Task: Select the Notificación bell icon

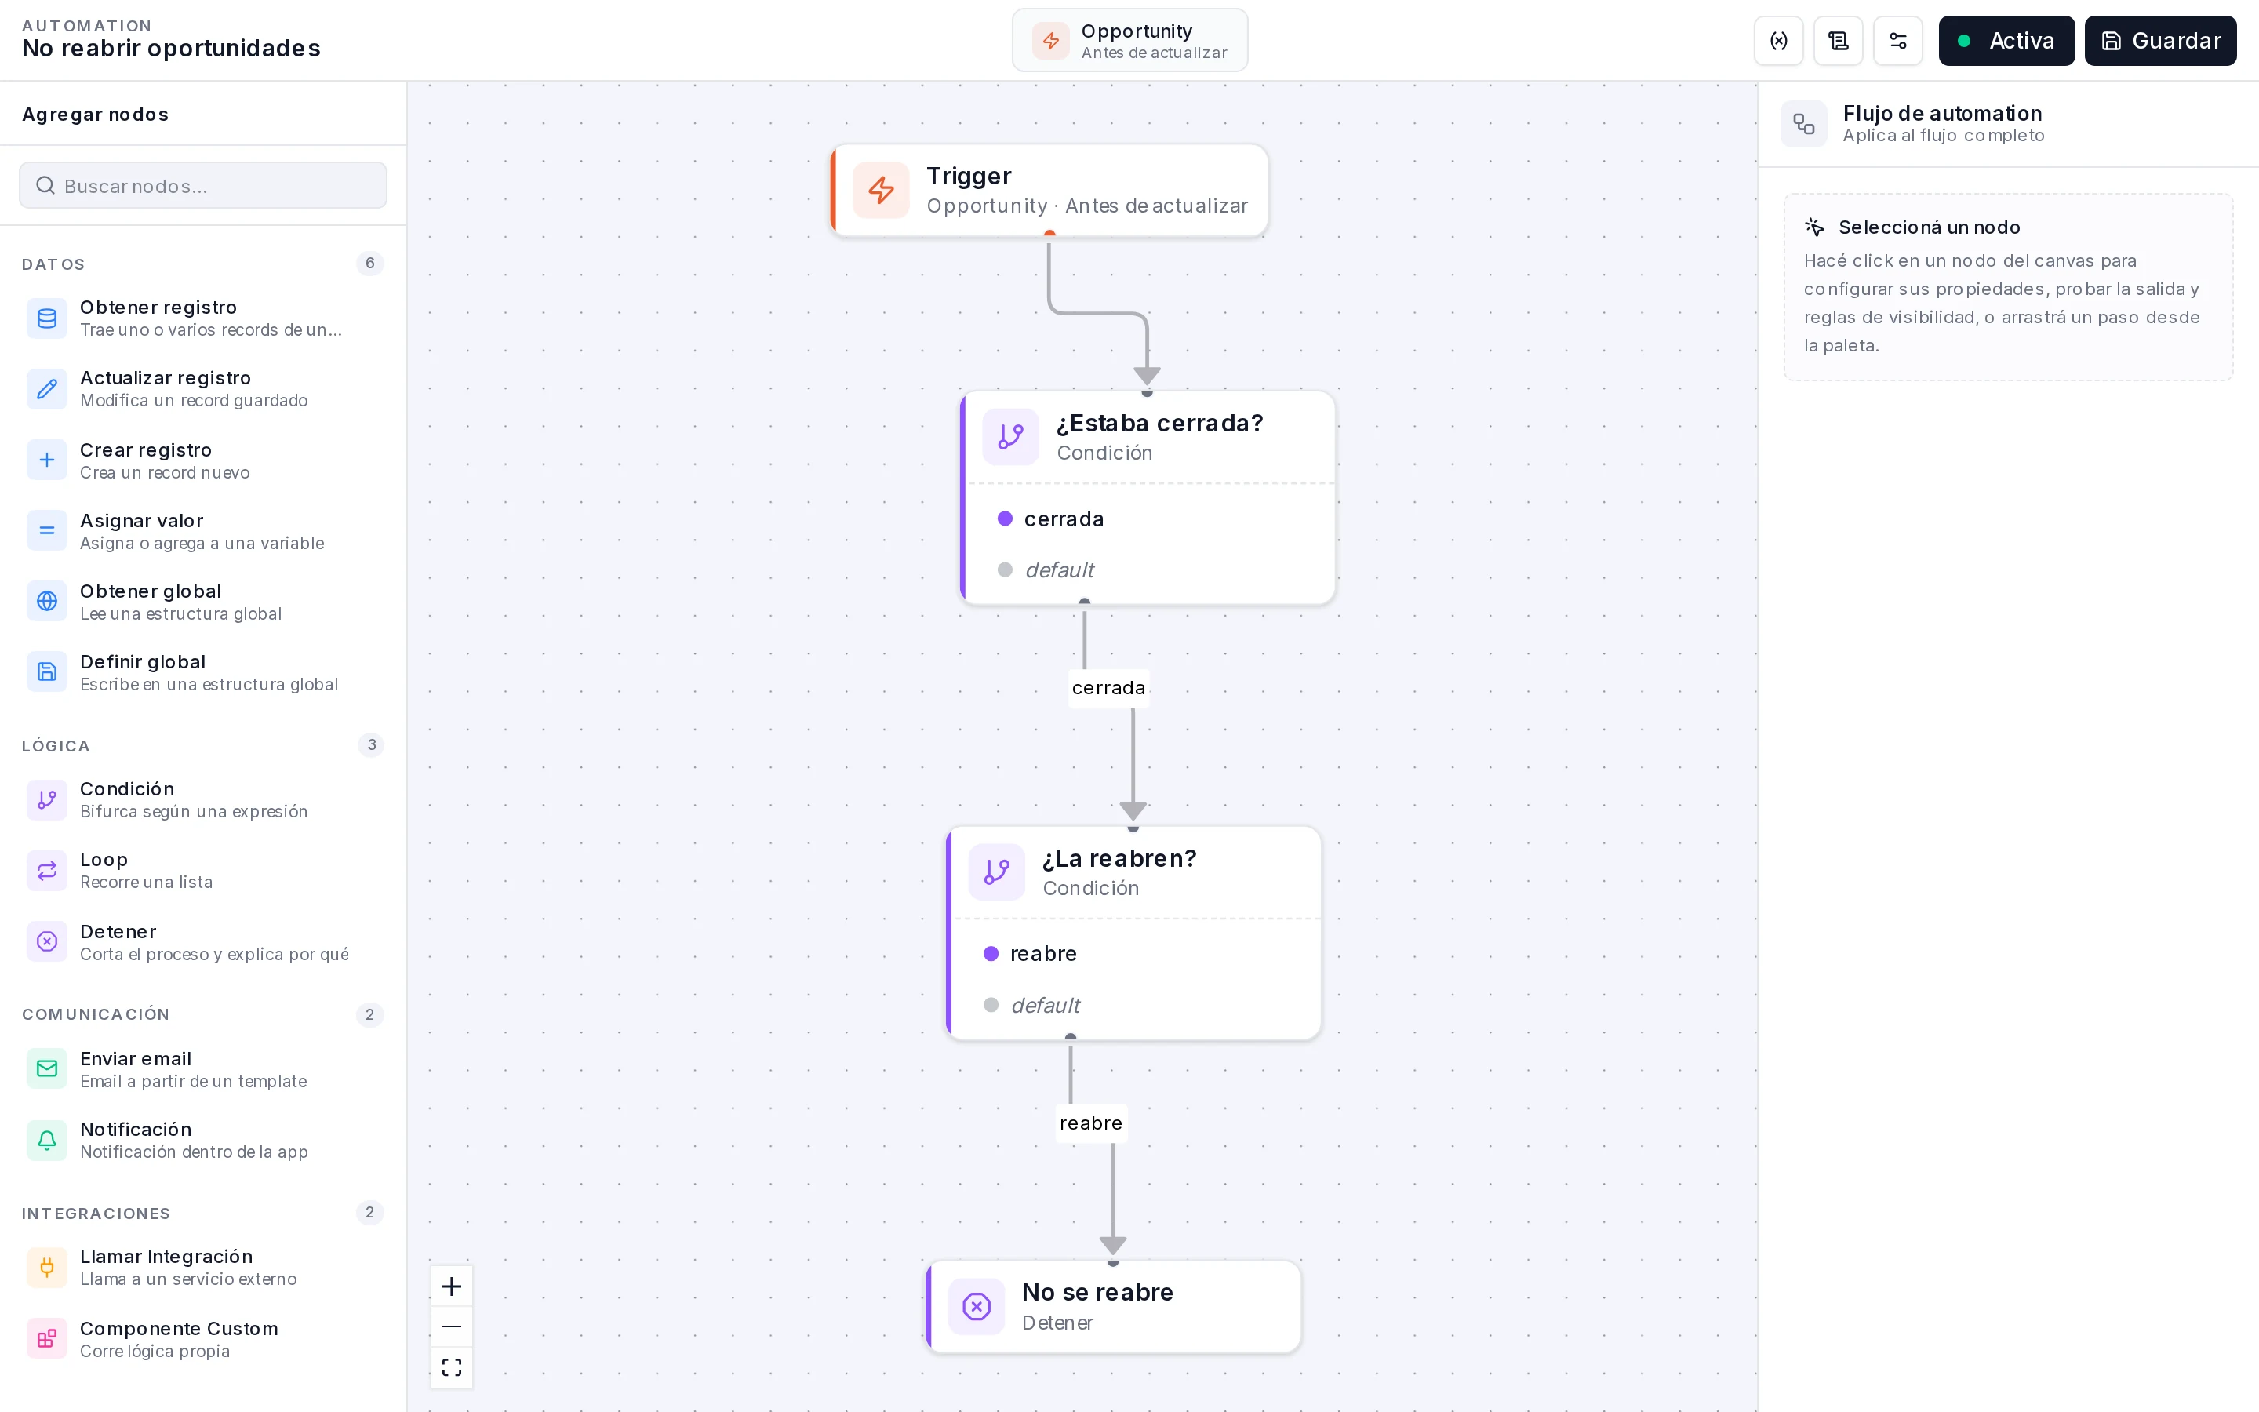Action: click(47, 1141)
